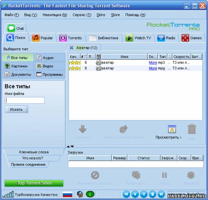Sort results by Бит... column

pos(197,57)
